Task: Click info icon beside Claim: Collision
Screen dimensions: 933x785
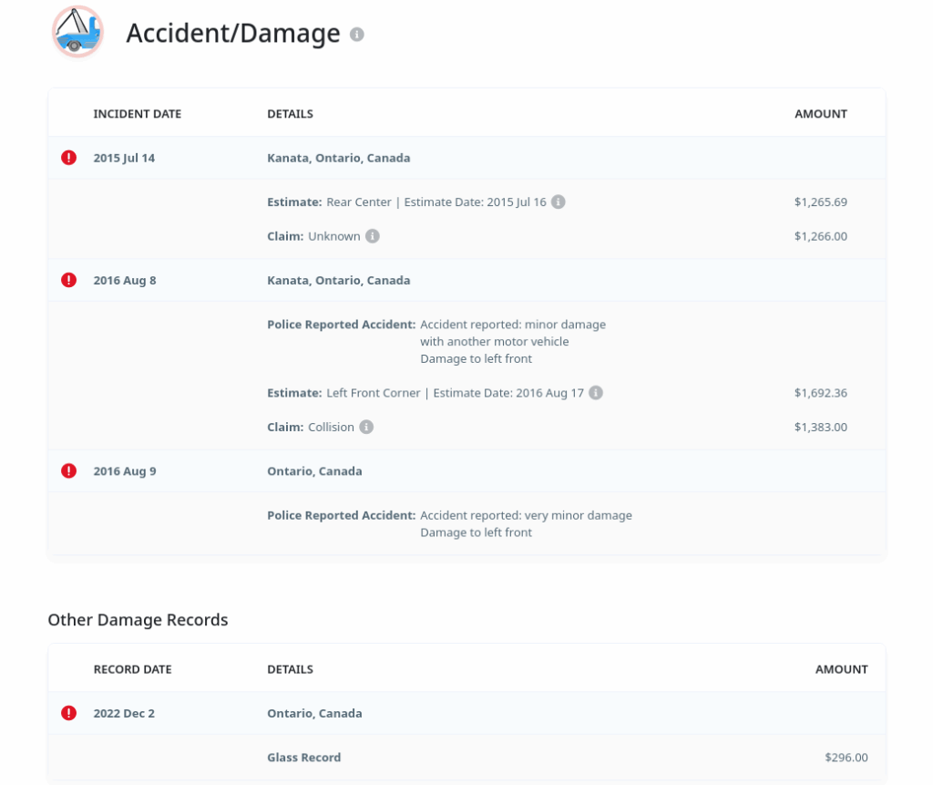Action: point(366,427)
